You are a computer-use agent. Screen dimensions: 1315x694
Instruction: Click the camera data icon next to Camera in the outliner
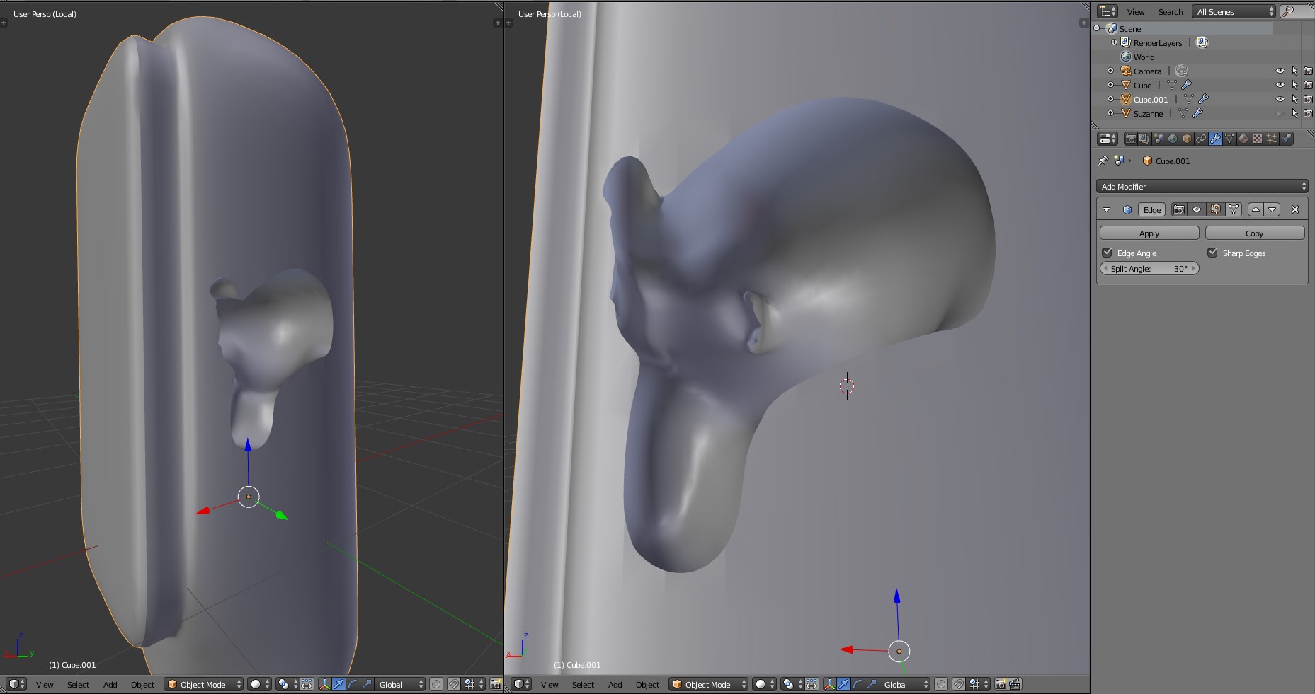pos(1181,71)
